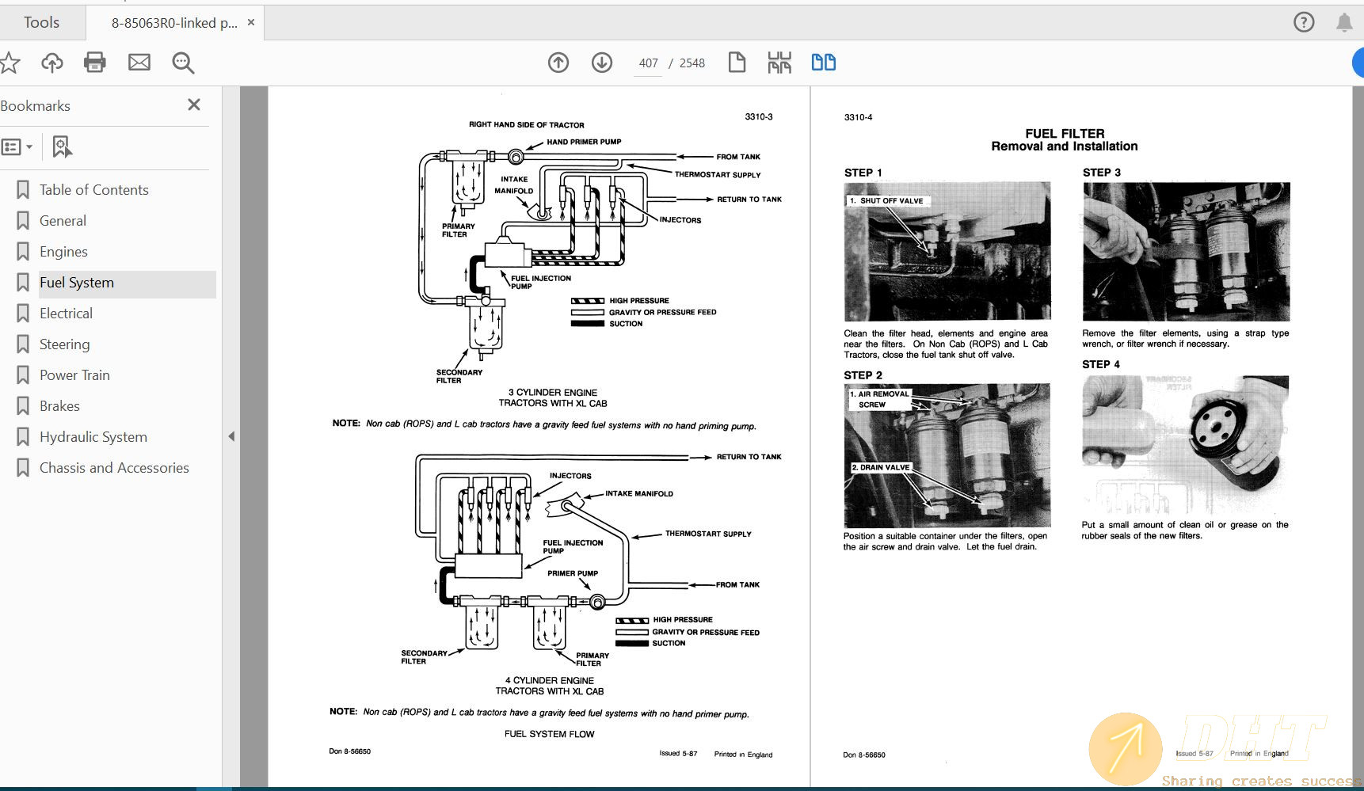The image size is (1364, 791).
Task: Click the upload to cloud icon
Action: point(52,63)
